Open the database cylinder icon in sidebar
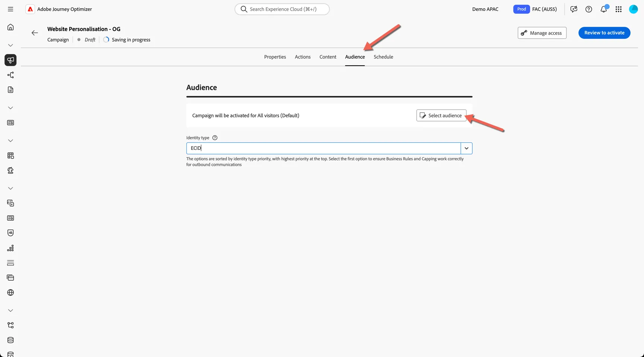The image size is (644, 357). tap(10, 340)
